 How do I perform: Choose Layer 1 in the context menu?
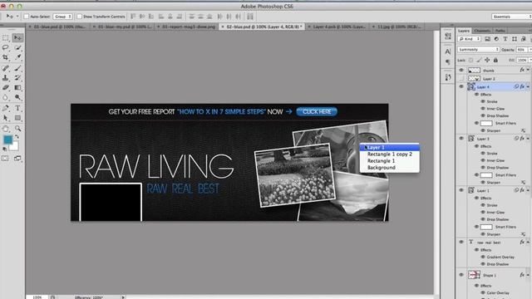(390, 148)
